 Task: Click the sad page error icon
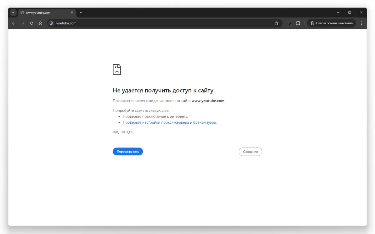click(x=117, y=69)
